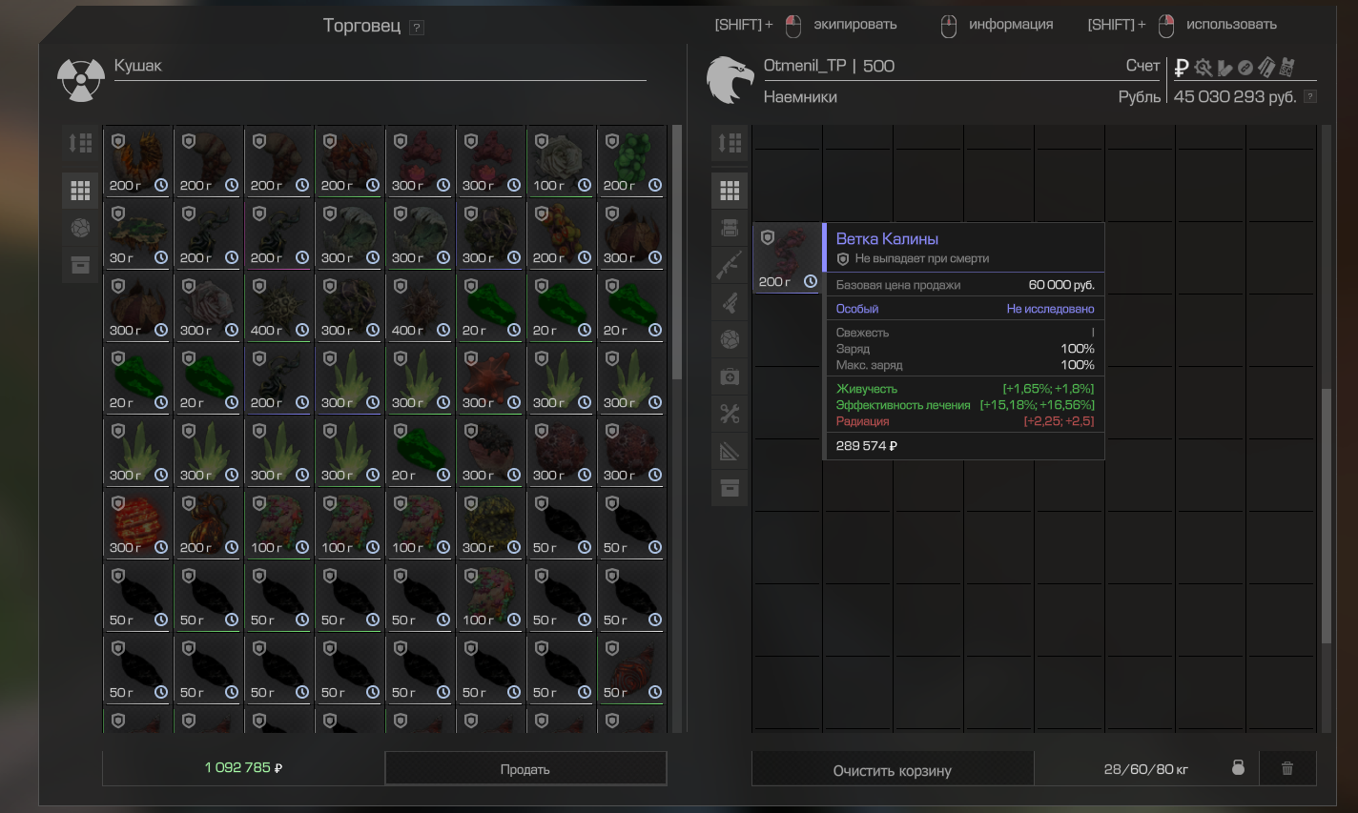This screenshot has width=1358, height=813.
Task: Select the rifle weapons filter in player inventory
Action: (x=730, y=265)
